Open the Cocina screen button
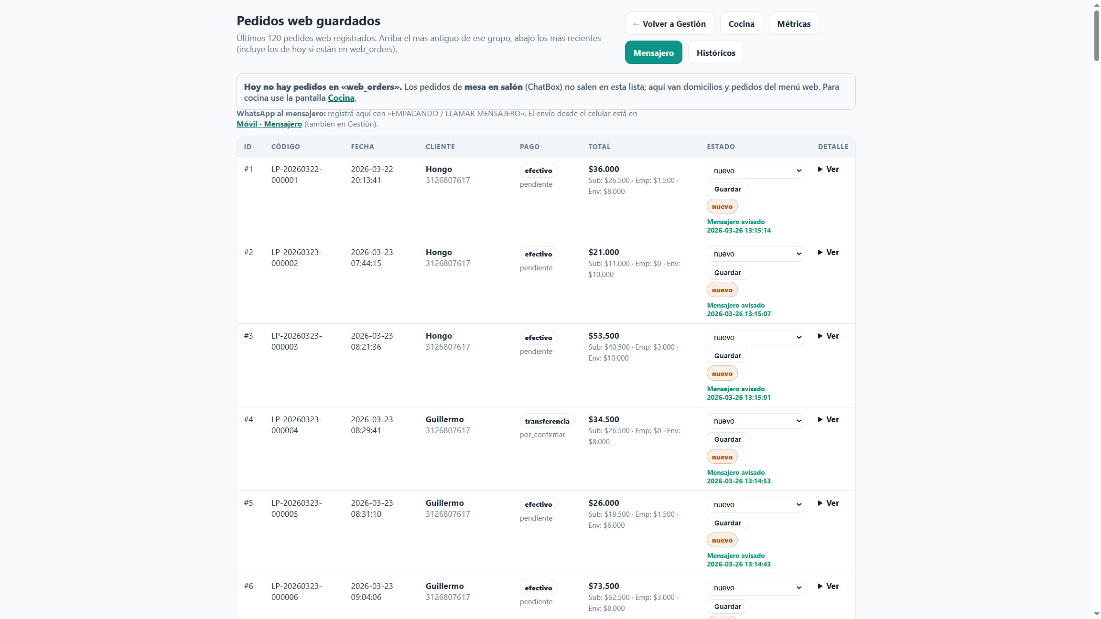The height and width of the screenshot is (619, 1101). (x=741, y=23)
